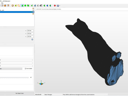The image size is (128, 96).
Task: Open the Help menu
Action: (x=2, y=3)
